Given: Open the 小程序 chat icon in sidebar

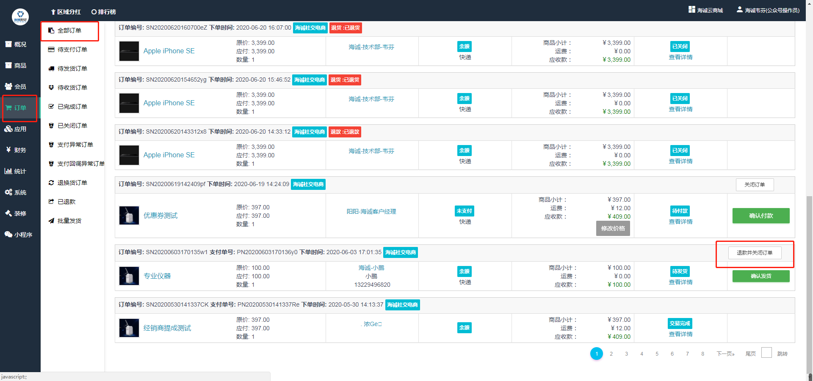Looking at the screenshot, I should [8, 234].
